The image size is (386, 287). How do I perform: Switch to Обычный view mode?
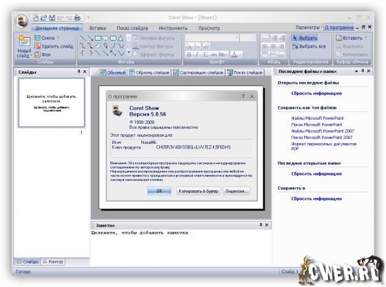[x=113, y=72]
